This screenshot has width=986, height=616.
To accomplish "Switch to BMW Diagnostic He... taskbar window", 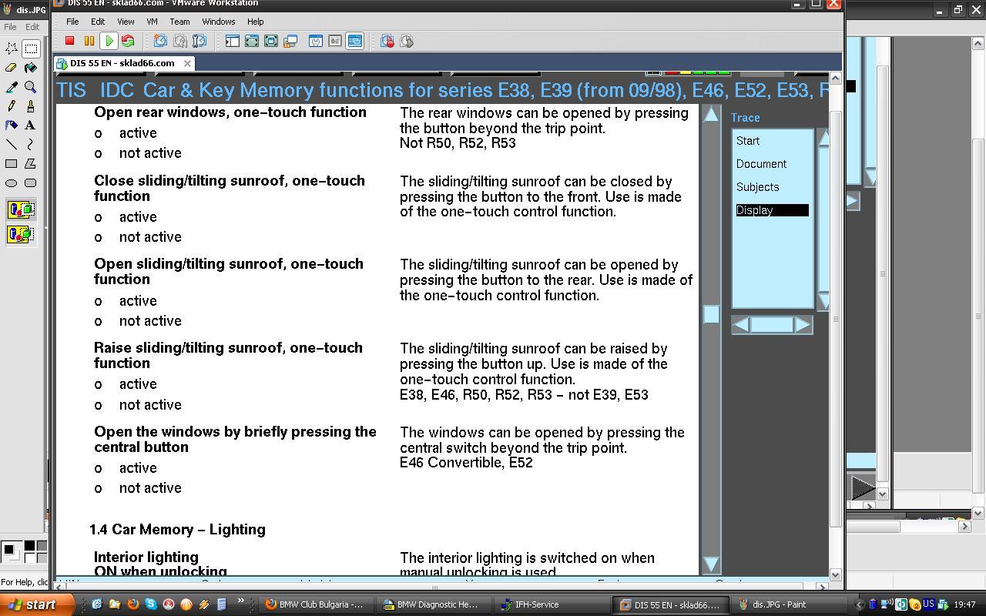I will coord(432,604).
